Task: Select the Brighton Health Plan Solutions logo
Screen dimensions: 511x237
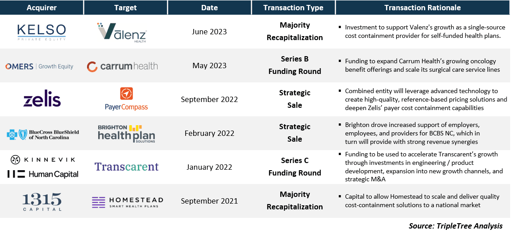Action: [x=126, y=134]
